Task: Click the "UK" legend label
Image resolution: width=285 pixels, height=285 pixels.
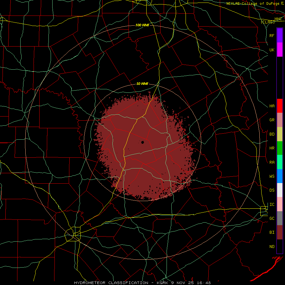Action: 272,50
